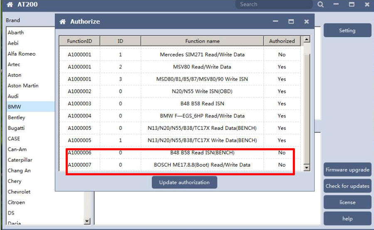Click the authorization table scroll up arrow

[307, 39]
